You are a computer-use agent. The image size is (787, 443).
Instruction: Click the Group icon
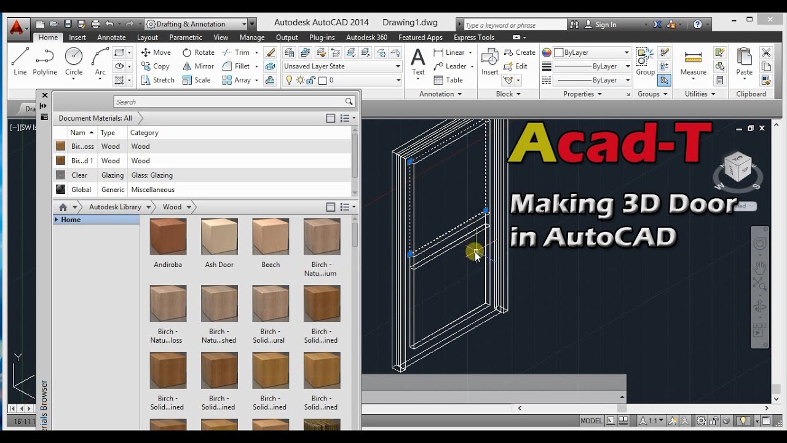645,62
